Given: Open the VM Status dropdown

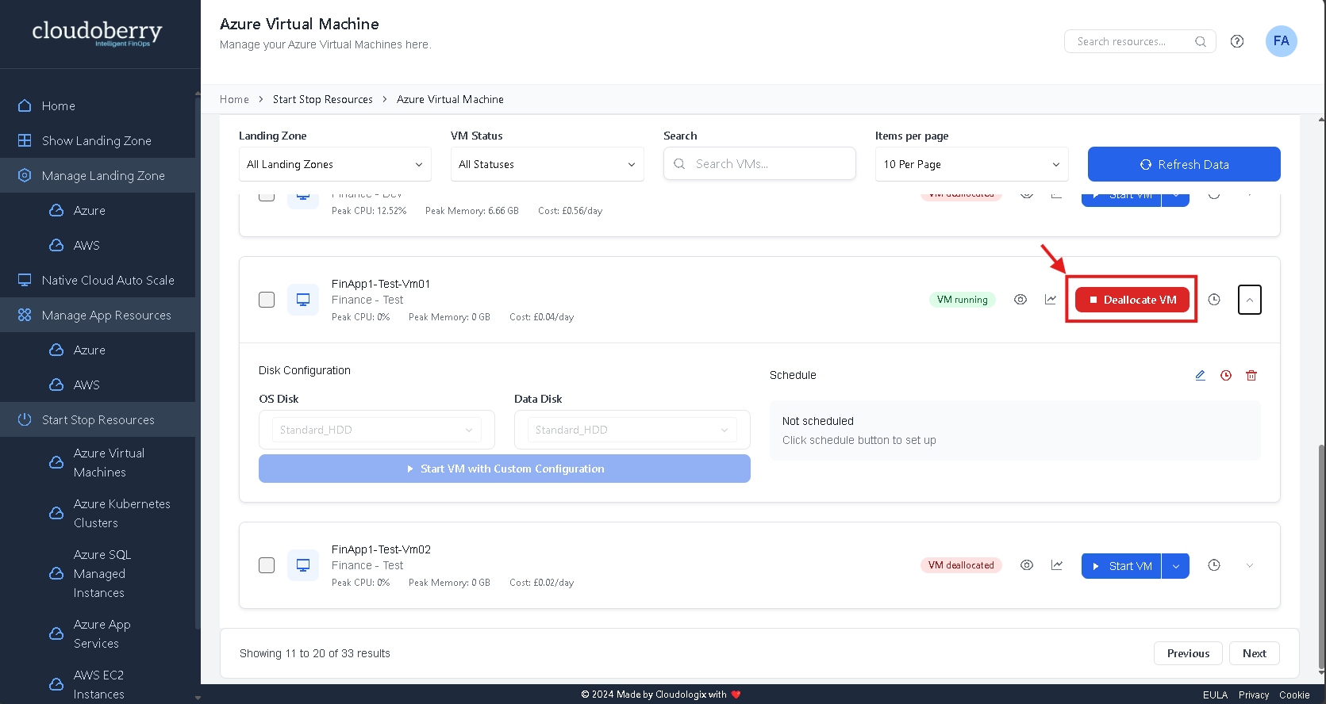Looking at the screenshot, I should tap(547, 164).
